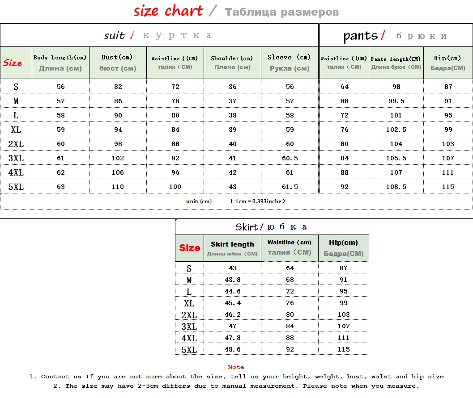The height and width of the screenshot is (398, 473).
Task: Click body length value '57' for size M
Action: click(60, 101)
